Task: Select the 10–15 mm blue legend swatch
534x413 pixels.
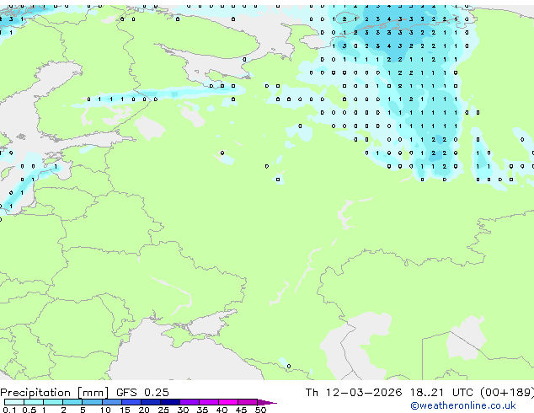Action: pyautogui.click(x=111, y=402)
